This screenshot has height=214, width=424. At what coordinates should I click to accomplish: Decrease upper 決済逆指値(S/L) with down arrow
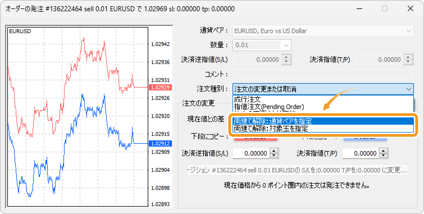click(x=286, y=62)
